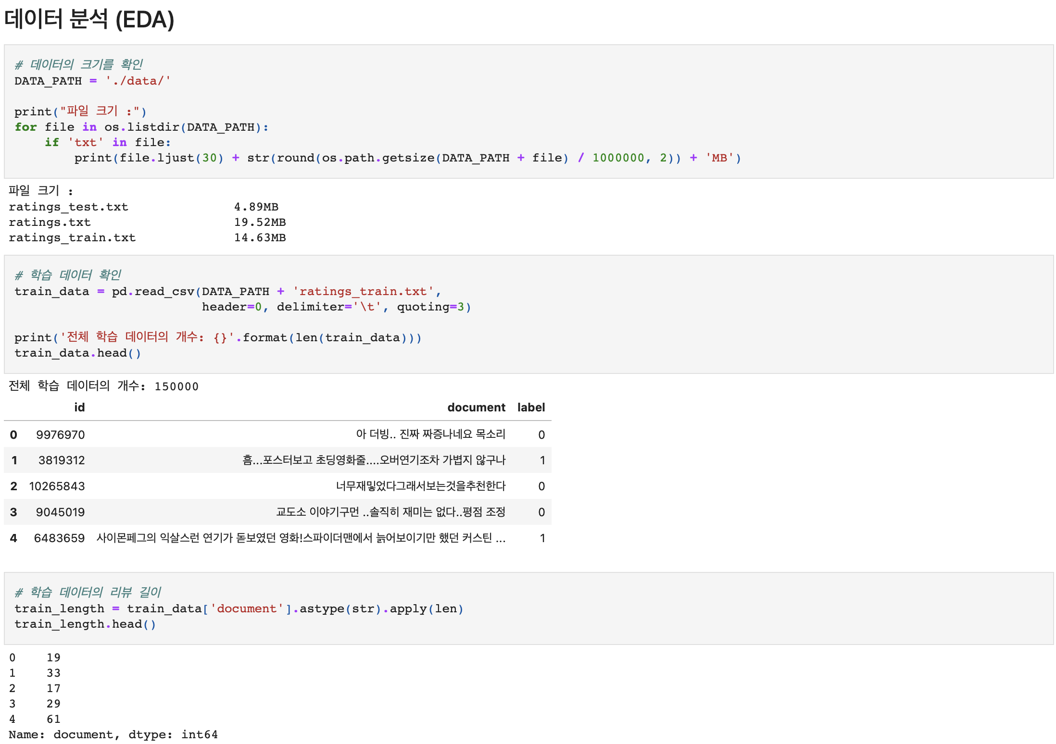
Task: Click the truncated review in row 4
Action: click(301, 538)
